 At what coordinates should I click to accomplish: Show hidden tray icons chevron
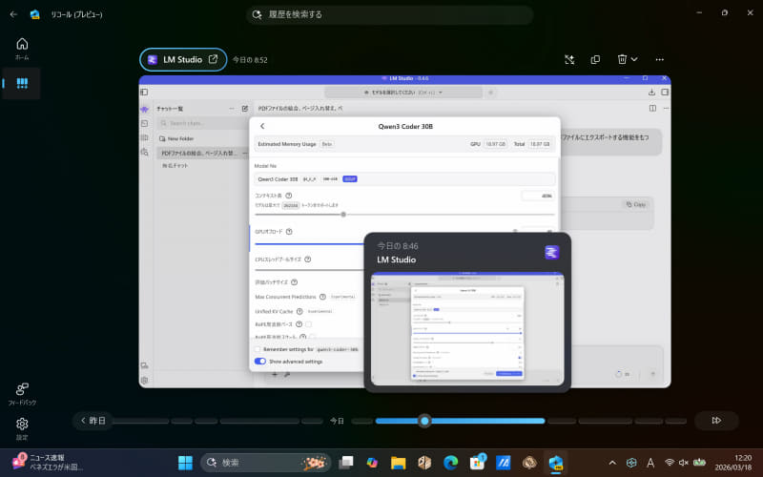(612, 463)
